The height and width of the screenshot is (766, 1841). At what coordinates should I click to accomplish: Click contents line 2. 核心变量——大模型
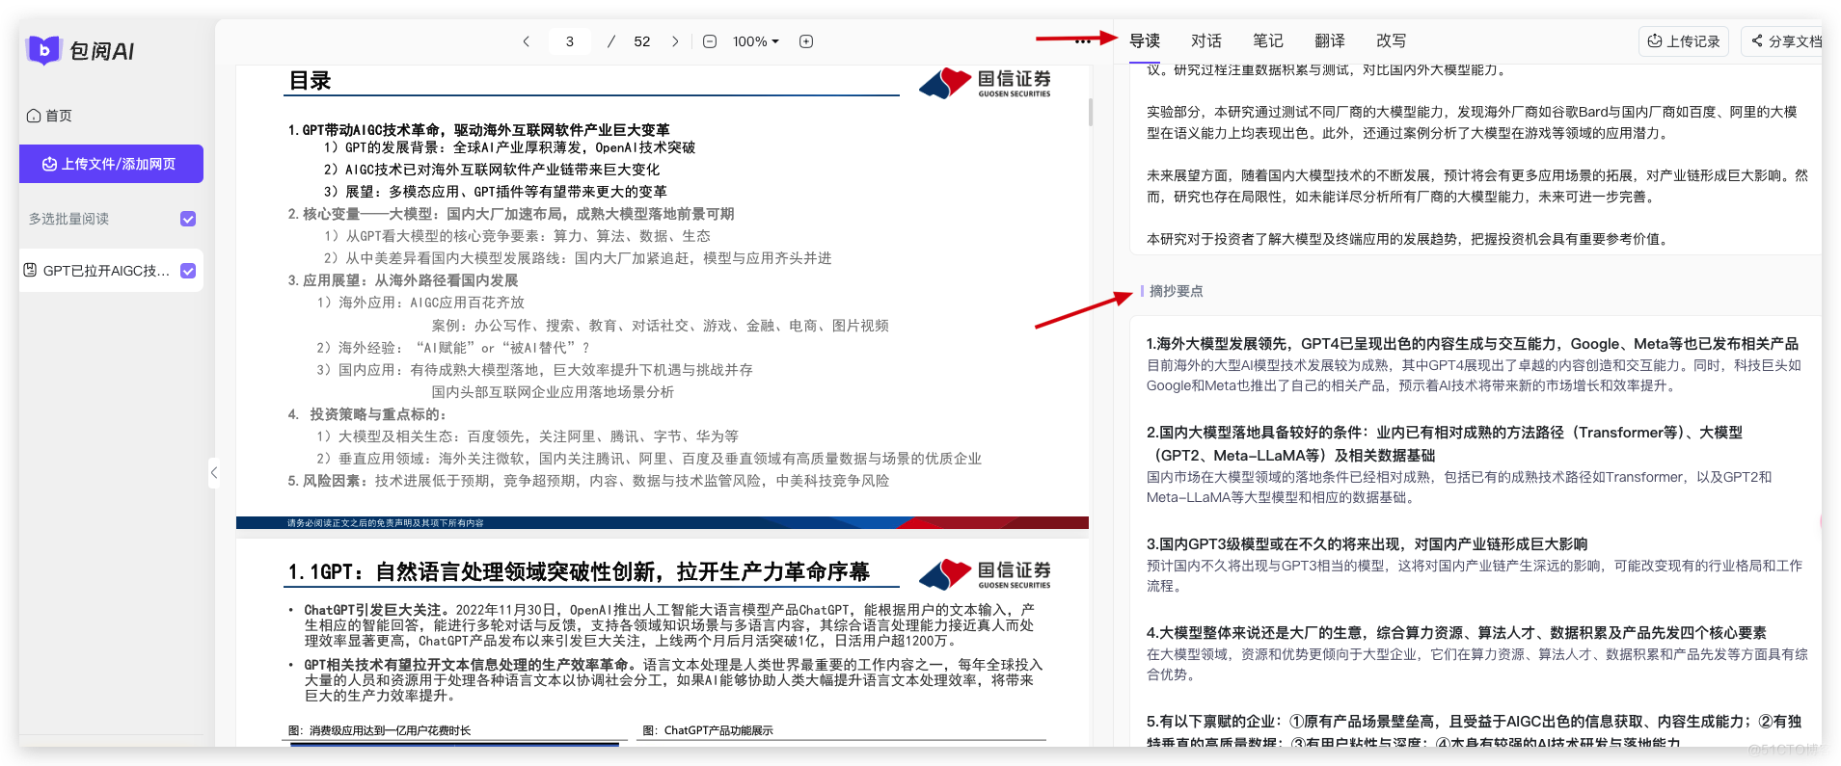tap(511, 214)
